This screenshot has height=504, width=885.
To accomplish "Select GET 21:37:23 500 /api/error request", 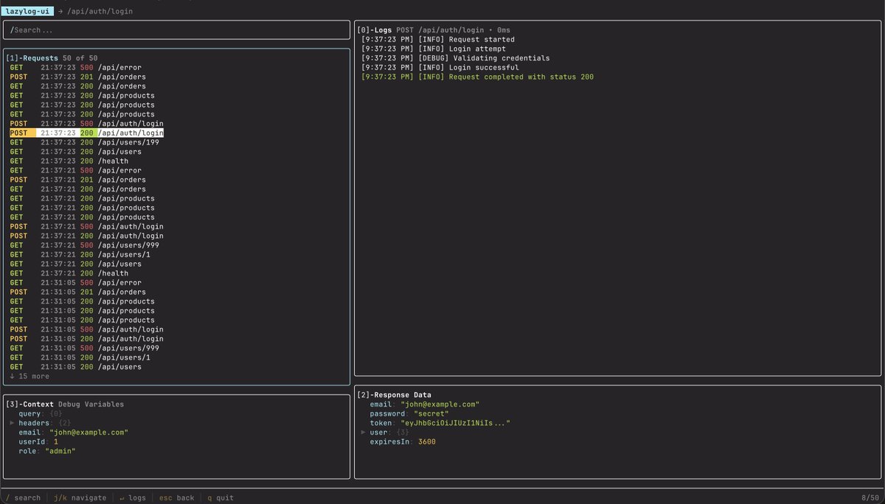I will [76, 67].
